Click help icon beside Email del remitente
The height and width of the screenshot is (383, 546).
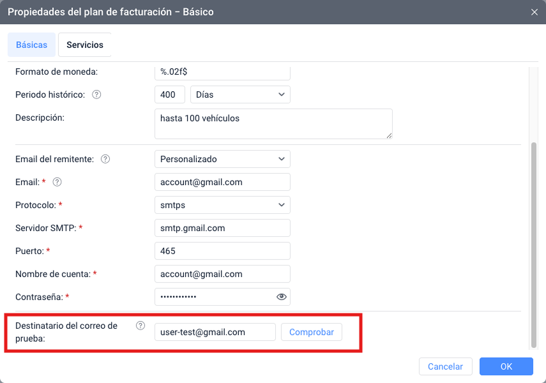[x=105, y=159]
